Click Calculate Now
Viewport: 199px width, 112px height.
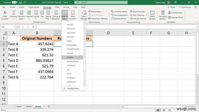[175, 13]
